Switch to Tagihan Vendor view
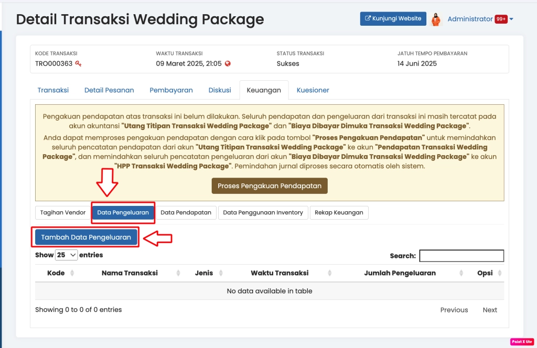 (63, 213)
